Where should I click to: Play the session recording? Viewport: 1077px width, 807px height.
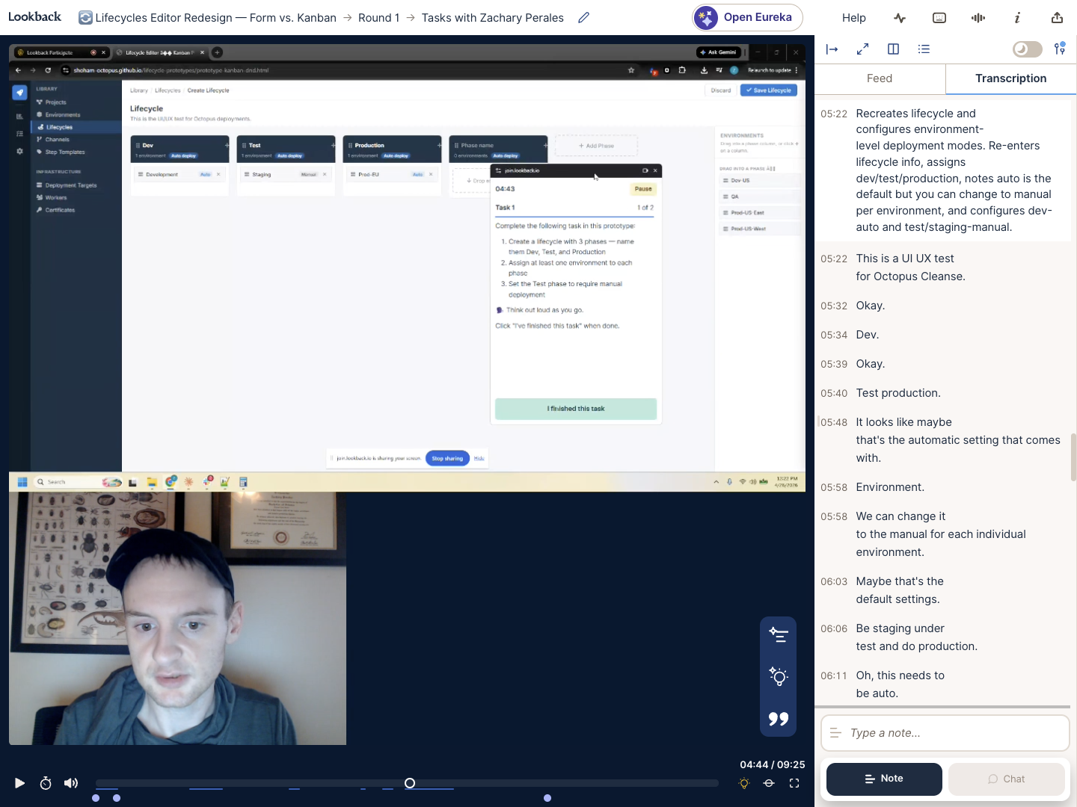tap(19, 783)
